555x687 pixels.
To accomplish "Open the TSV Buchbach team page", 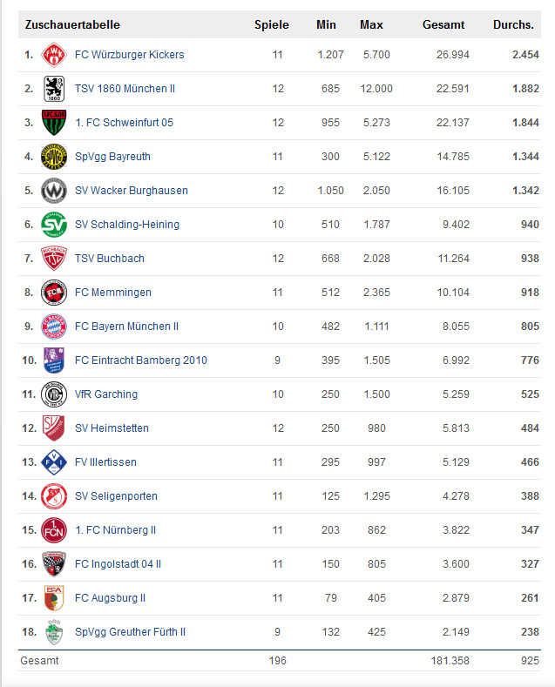I will 110,259.
